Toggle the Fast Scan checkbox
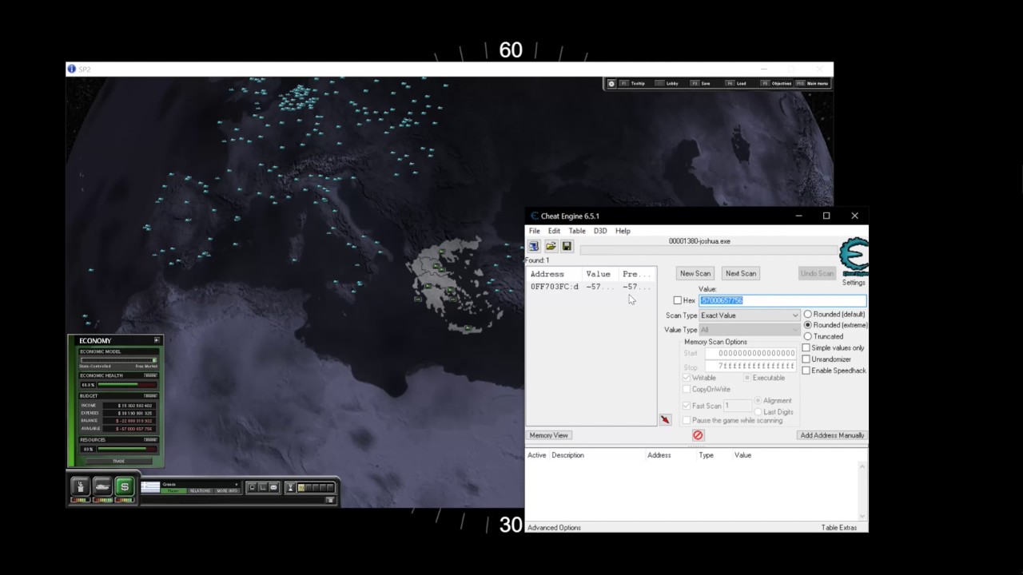1023x575 pixels. pyautogui.click(x=687, y=406)
